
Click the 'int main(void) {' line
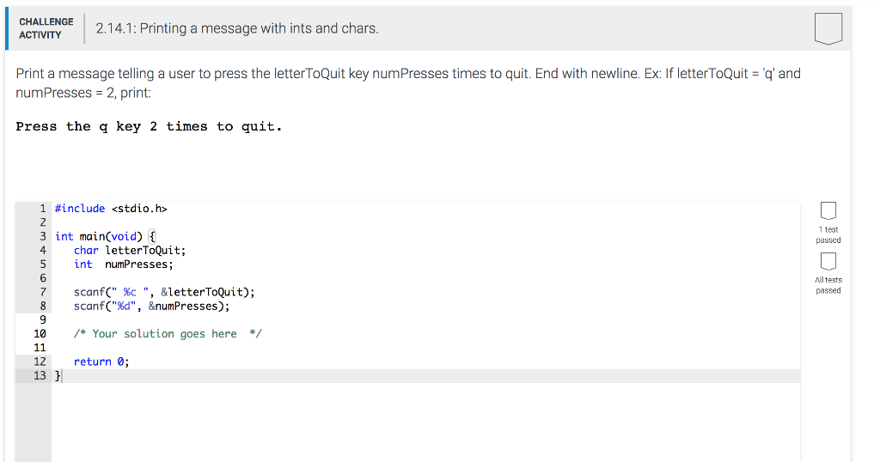[x=105, y=237]
